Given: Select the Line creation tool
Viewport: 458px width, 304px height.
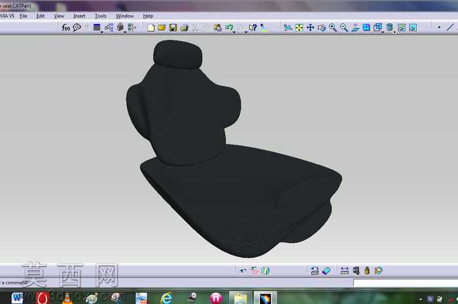Looking at the screenshot, I should pos(450,27).
